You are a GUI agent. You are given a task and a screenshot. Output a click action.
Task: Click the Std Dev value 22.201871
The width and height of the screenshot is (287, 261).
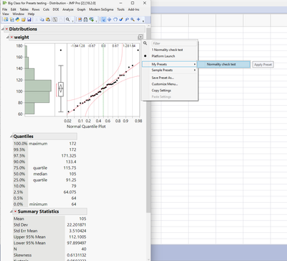coord(77,225)
